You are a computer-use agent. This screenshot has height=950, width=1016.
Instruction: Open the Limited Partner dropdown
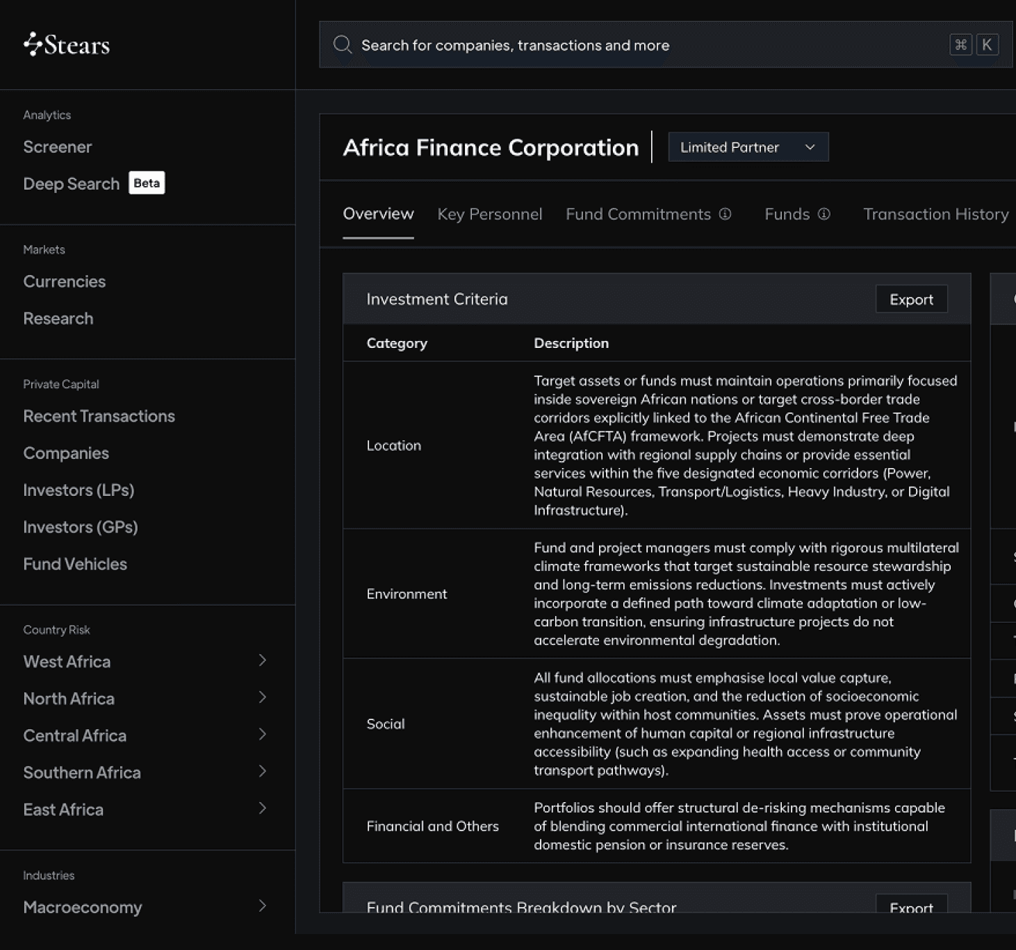[748, 147]
